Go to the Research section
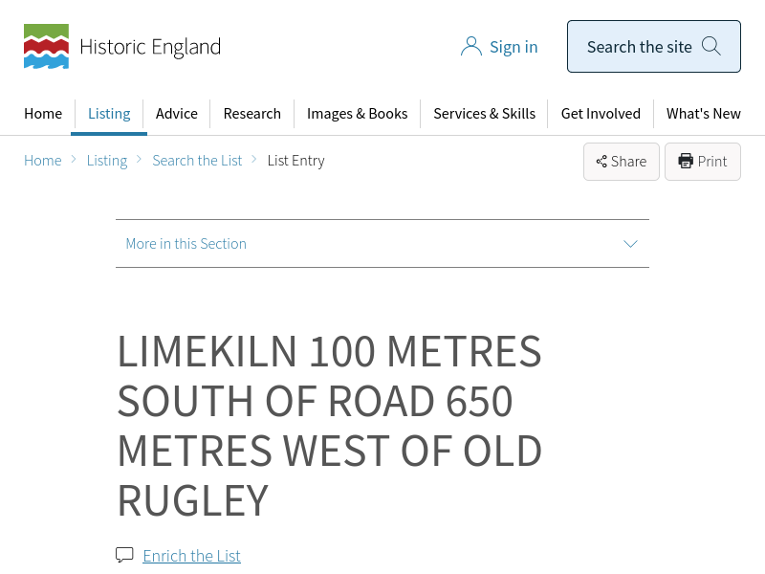 click(x=252, y=114)
